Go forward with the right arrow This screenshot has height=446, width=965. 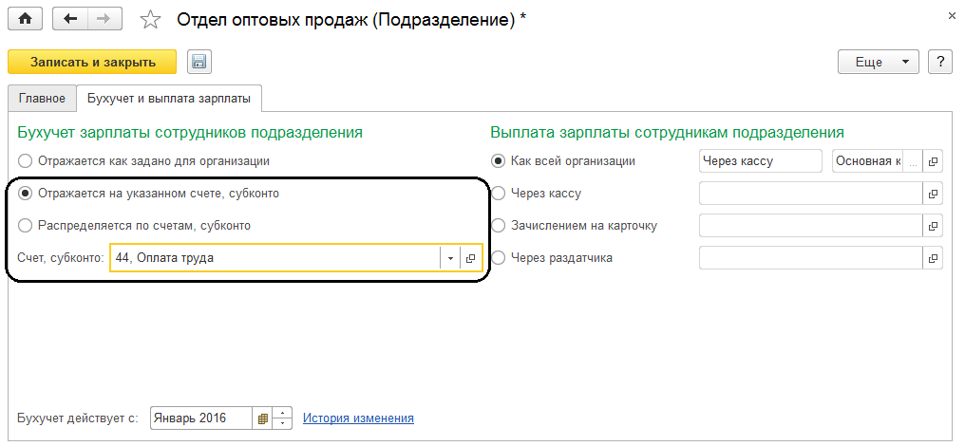(x=103, y=19)
